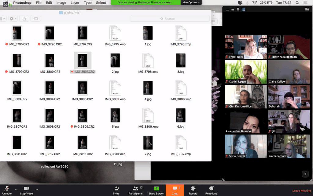
Task: Click Leave Meeting
Action: [x=301, y=191]
